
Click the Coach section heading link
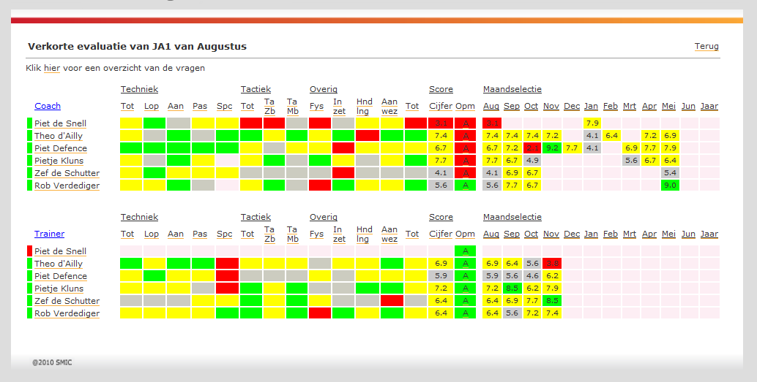click(48, 107)
